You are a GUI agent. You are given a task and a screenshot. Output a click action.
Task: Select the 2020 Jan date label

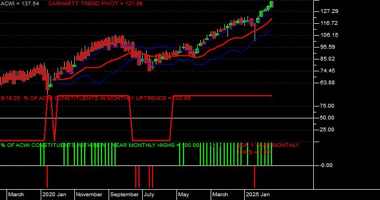tap(54, 195)
